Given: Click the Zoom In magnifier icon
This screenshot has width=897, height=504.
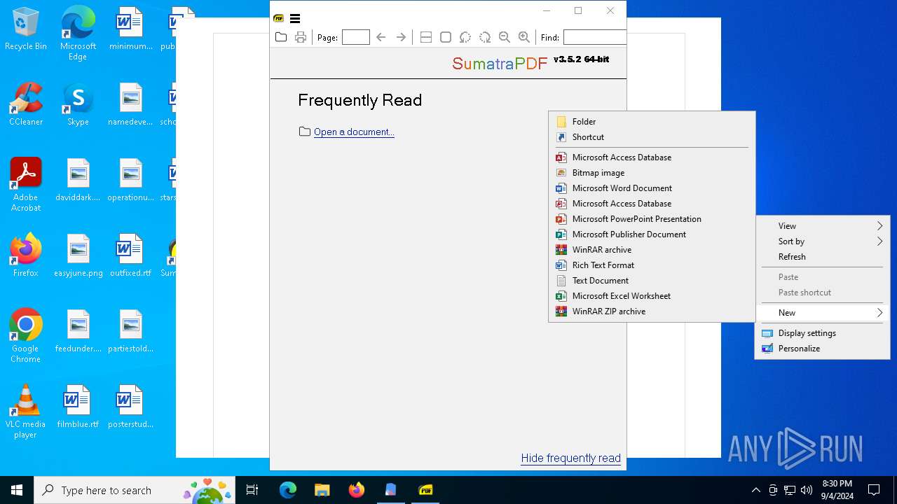Looking at the screenshot, I should click(x=523, y=37).
